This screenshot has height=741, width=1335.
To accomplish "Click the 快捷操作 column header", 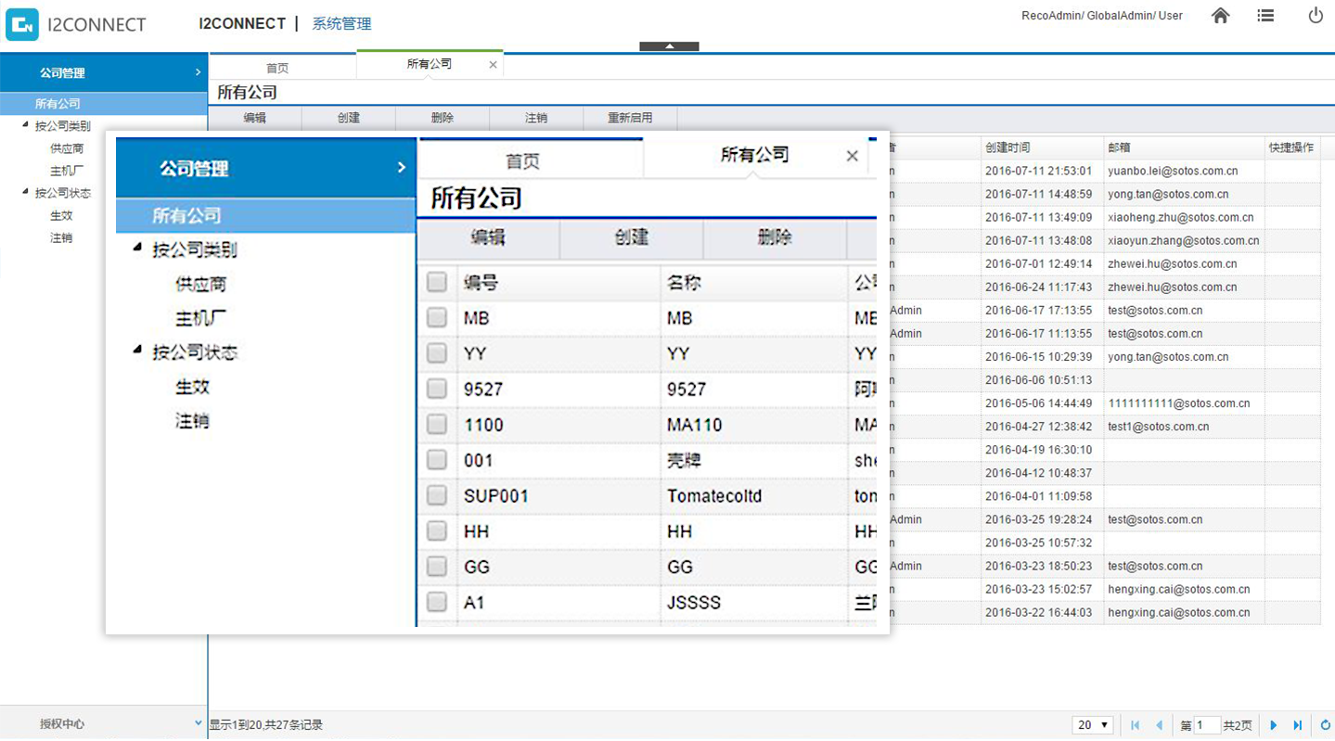I will [x=1291, y=147].
